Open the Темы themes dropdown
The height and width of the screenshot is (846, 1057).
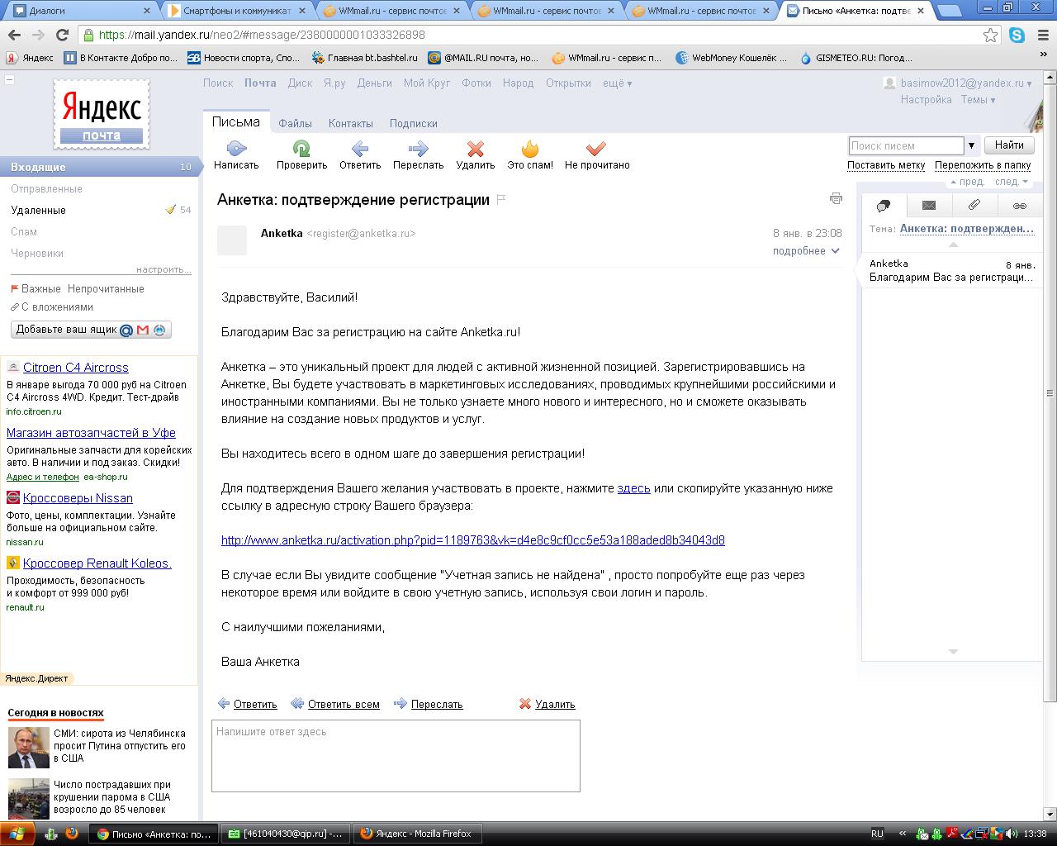(x=978, y=99)
